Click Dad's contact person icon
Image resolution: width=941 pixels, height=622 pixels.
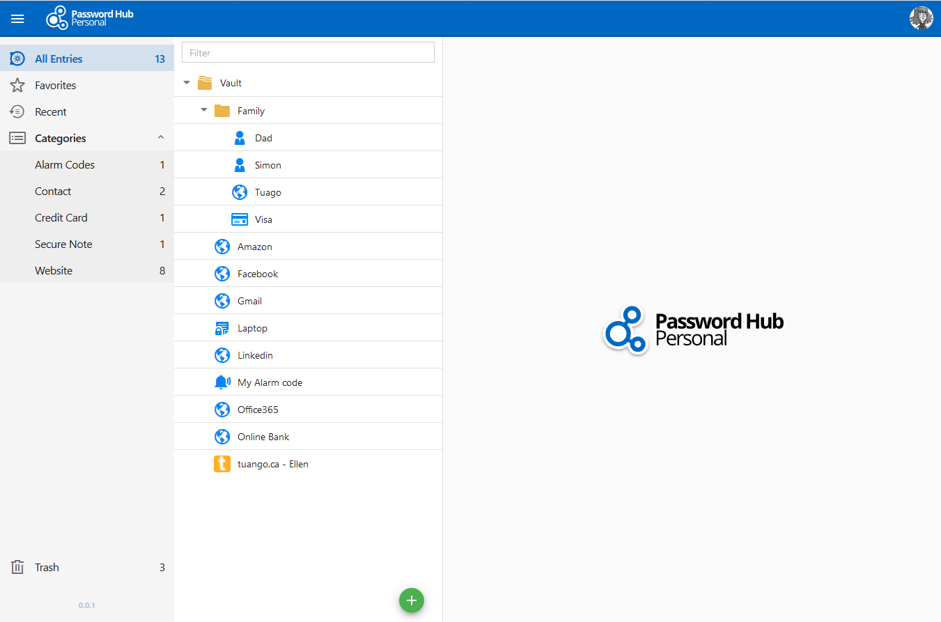[x=240, y=138]
